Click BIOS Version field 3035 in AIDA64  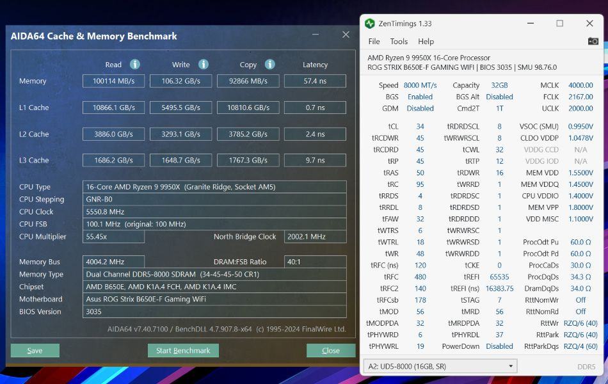coord(214,312)
